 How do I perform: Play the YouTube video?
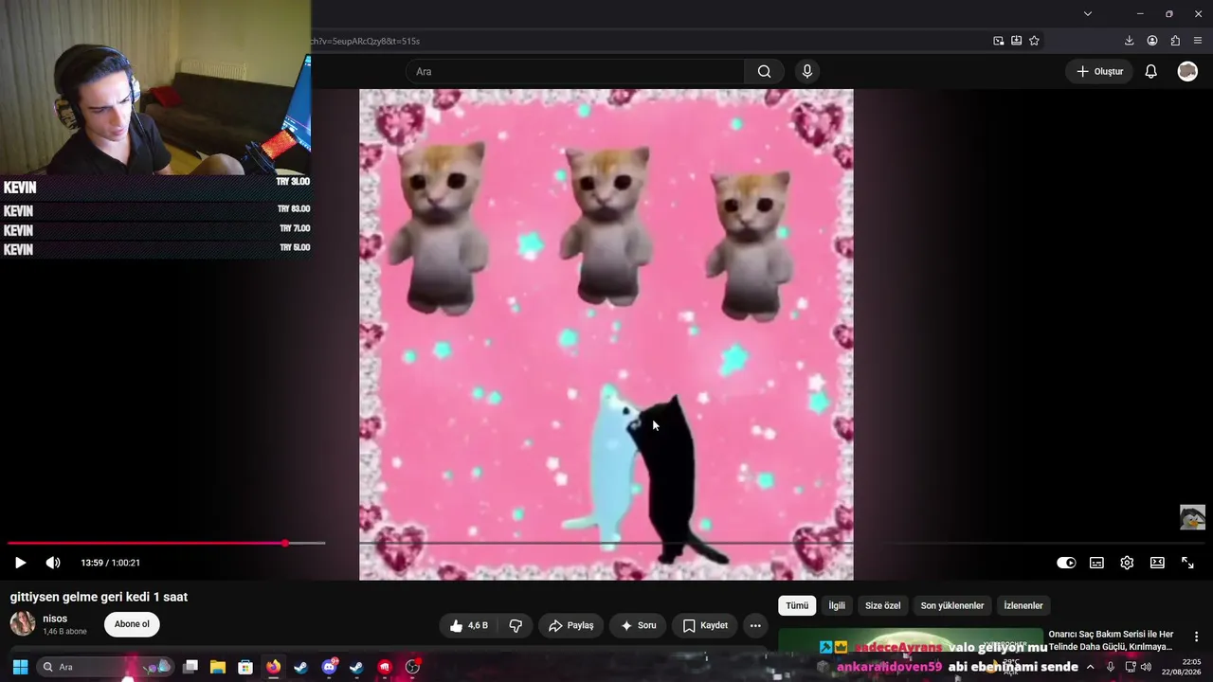(20, 563)
